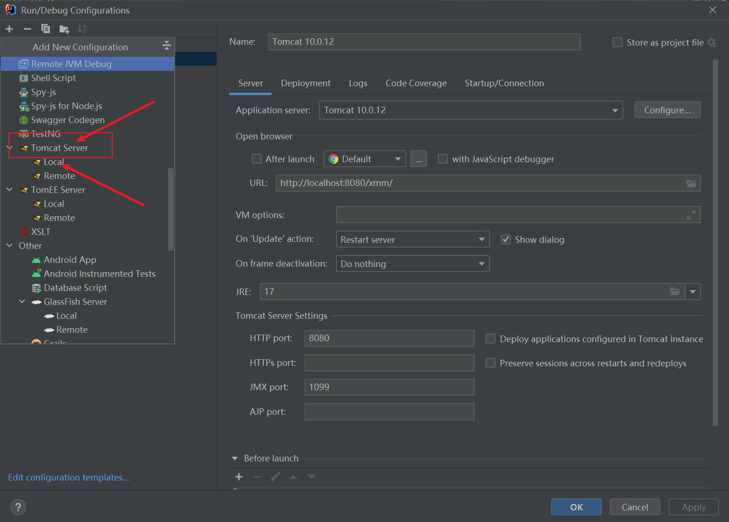Viewport: 729px width, 522px height.
Task: Collapse the TomEE Server tree node
Action: (x=10, y=190)
